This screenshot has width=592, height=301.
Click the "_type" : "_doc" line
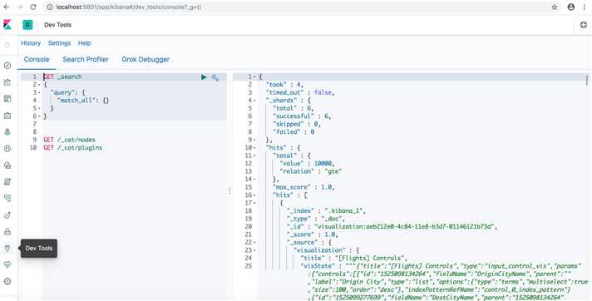point(316,219)
